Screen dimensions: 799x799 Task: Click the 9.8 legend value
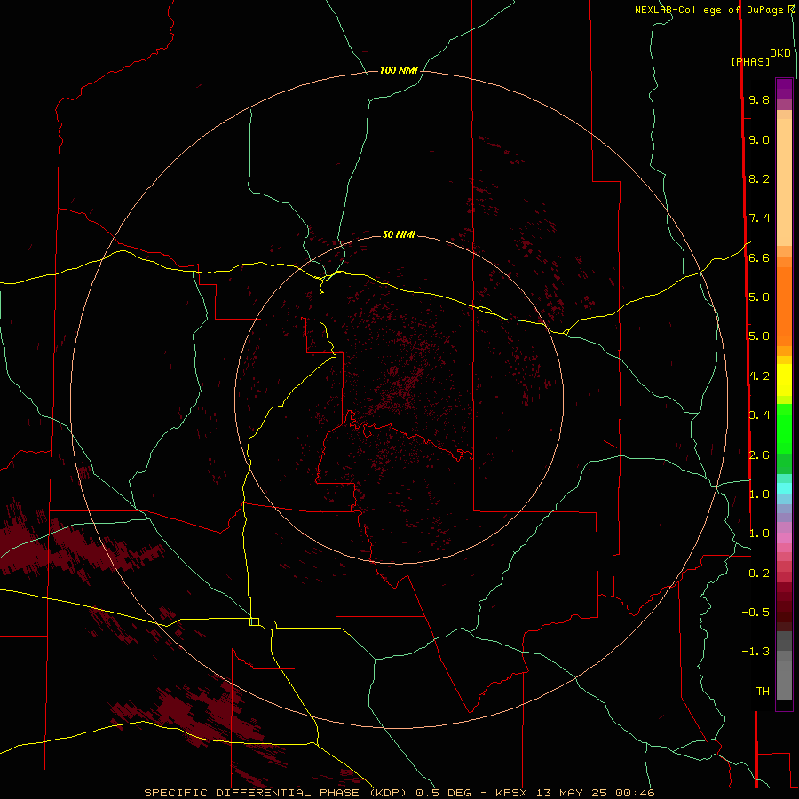(759, 99)
